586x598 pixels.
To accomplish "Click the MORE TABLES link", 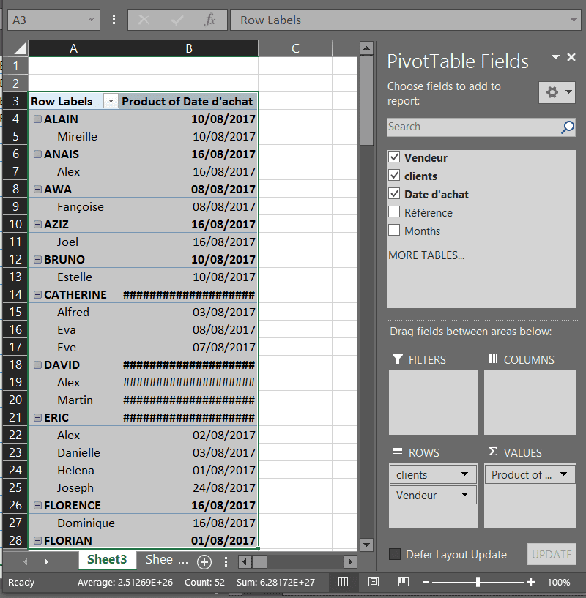I will (426, 255).
